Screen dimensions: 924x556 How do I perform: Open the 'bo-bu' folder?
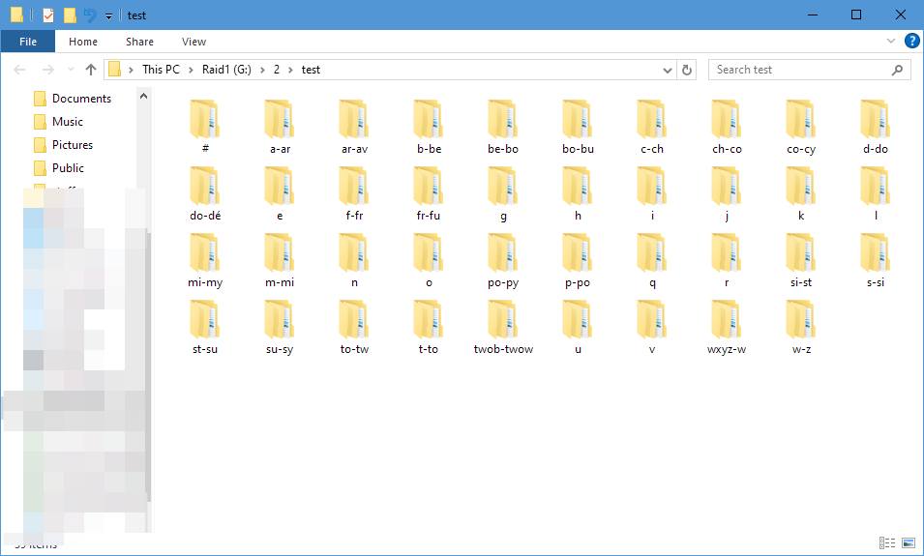[x=578, y=127]
